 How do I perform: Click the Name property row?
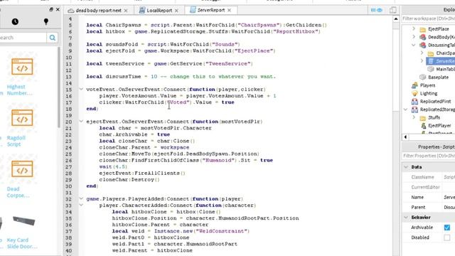tap(428, 197)
